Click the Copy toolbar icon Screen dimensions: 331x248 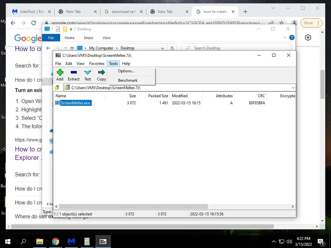[101, 75]
